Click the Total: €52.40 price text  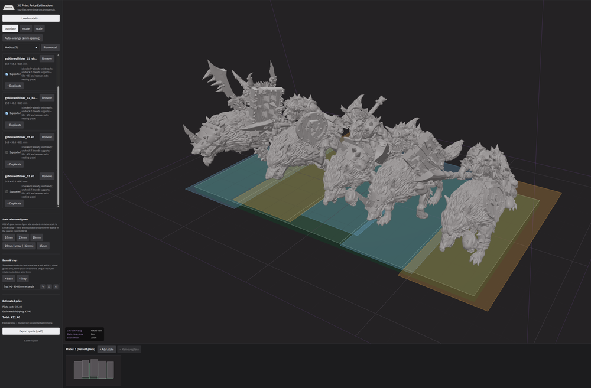point(11,317)
